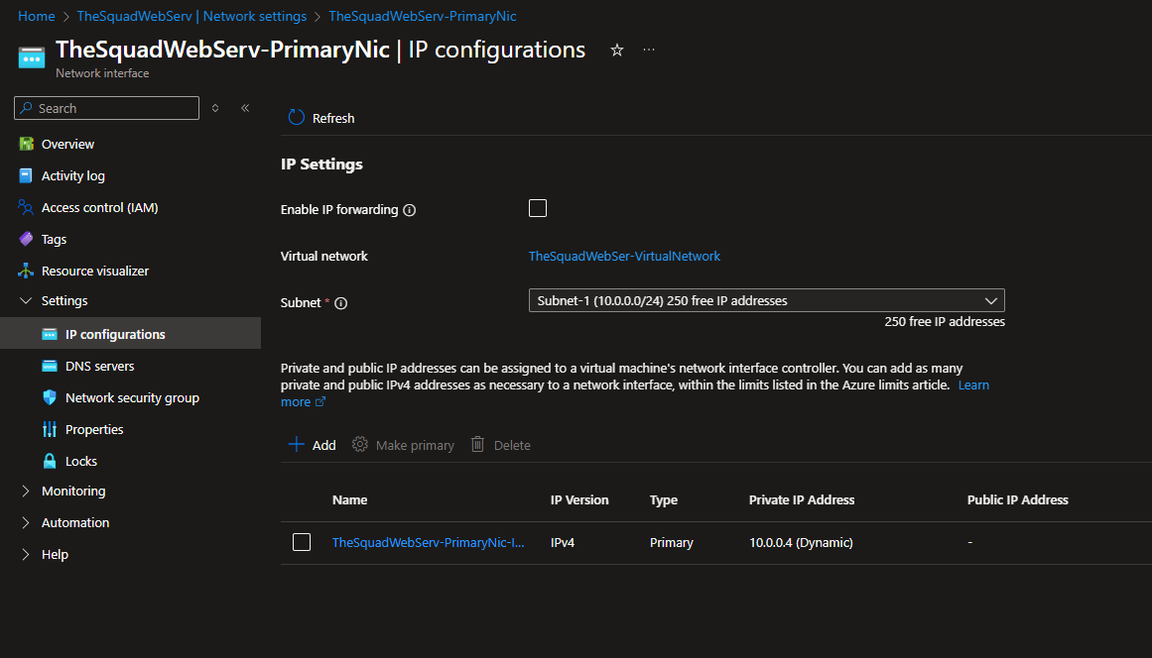Click the Tags purple tag icon
The width and height of the screenshot is (1152, 658).
coord(26,239)
